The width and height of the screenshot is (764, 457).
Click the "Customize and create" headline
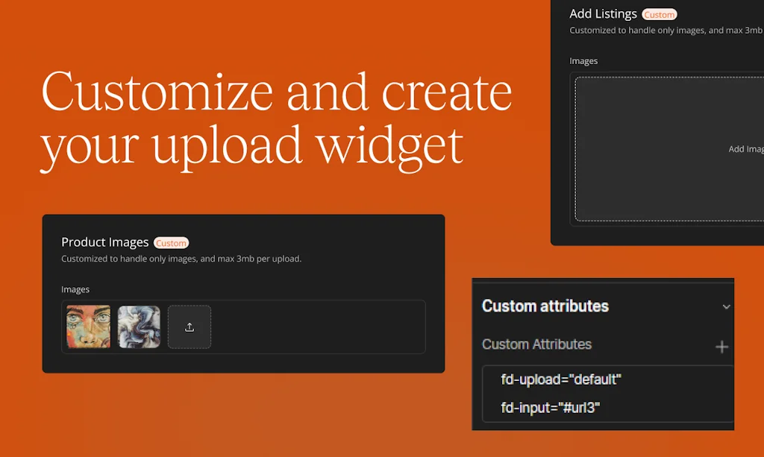276,93
